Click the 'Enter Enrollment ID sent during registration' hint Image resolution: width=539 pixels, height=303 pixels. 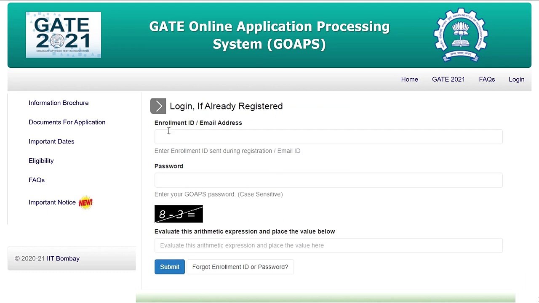point(227,151)
